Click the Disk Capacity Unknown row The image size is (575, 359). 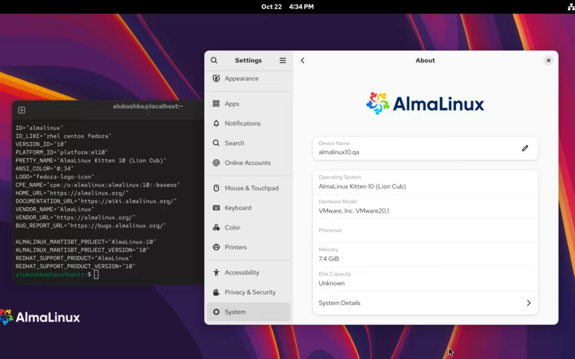425,279
